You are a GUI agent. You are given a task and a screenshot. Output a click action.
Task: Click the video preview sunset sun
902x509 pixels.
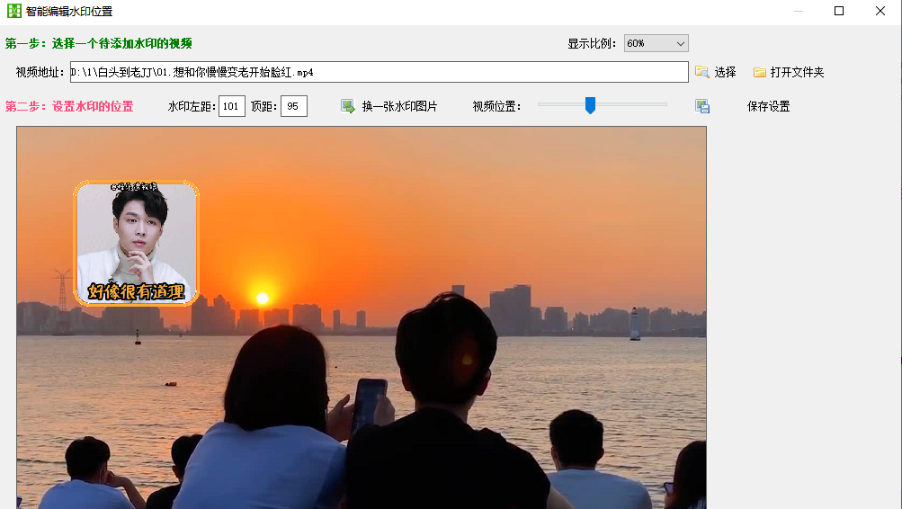263,298
